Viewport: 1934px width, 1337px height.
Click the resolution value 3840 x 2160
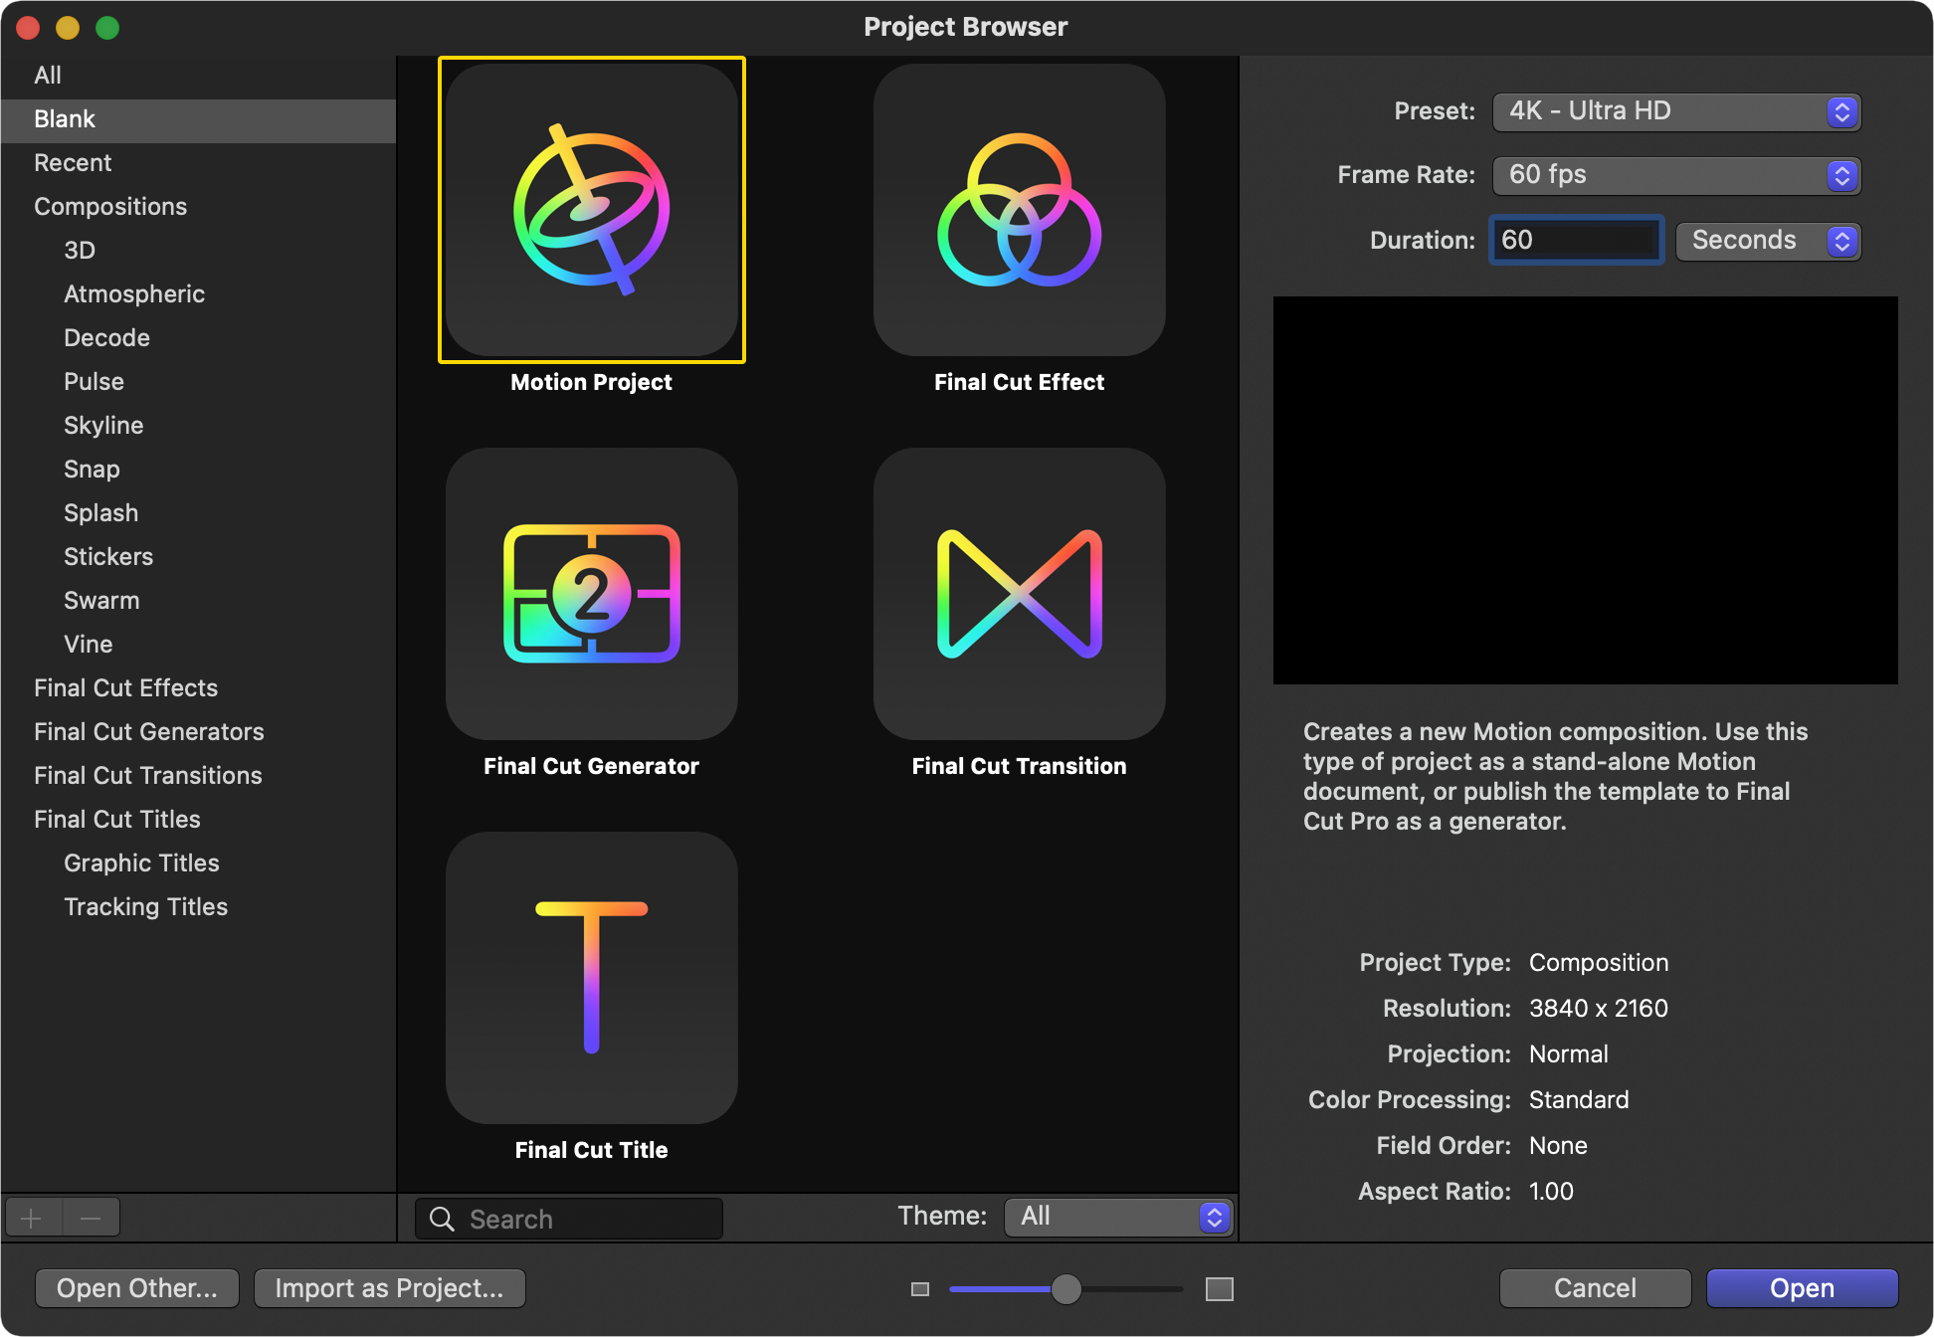click(x=1599, y=1009)
